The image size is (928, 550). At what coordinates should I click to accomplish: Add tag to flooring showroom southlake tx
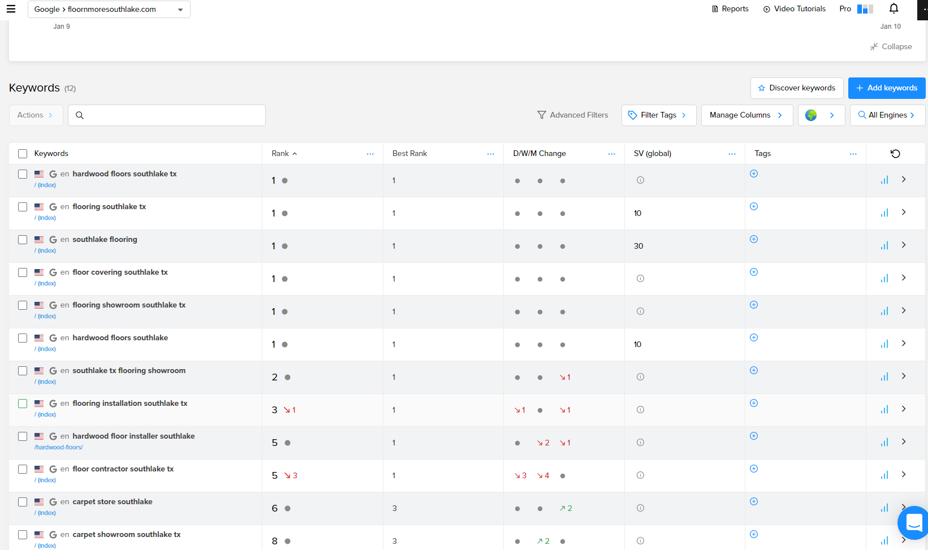pos(754,305)
